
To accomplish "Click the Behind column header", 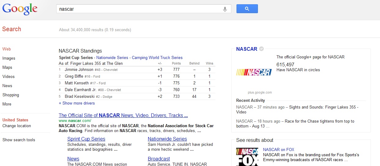I will click(194, 63).
